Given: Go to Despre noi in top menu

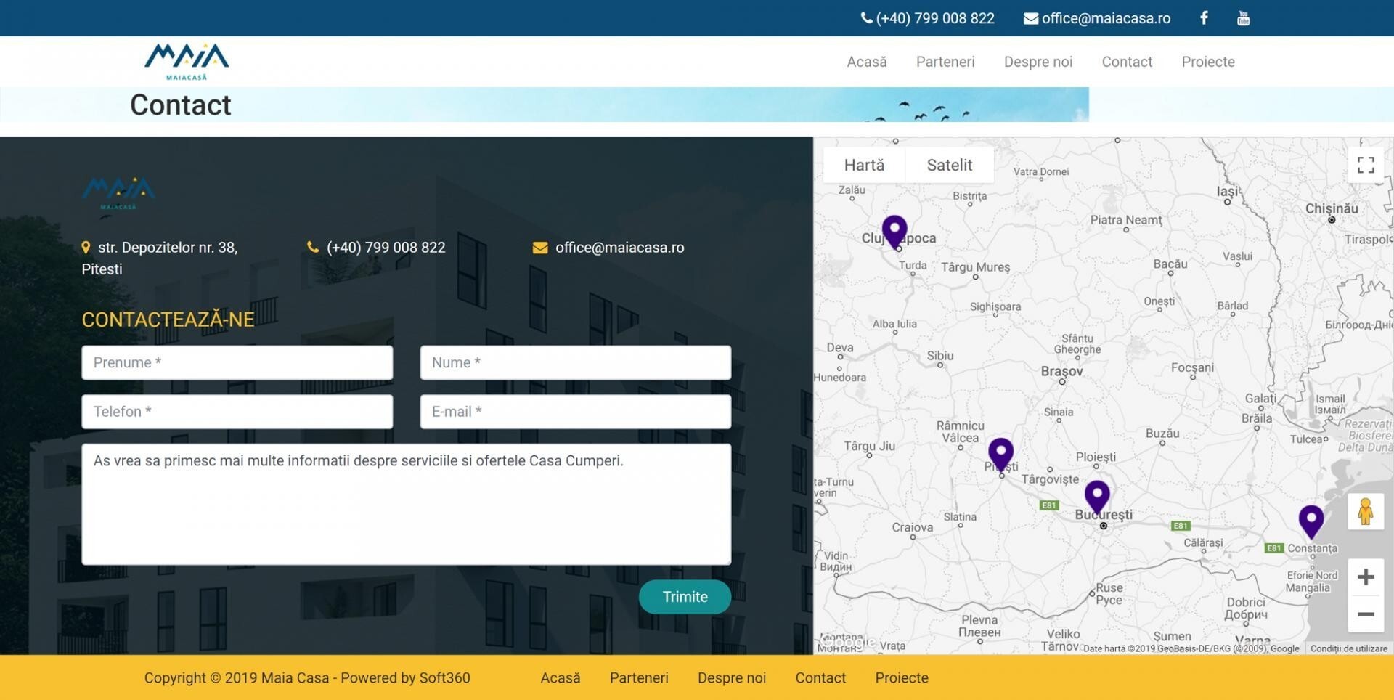Looking at the screenshot, I should (x=1038, y=62).
